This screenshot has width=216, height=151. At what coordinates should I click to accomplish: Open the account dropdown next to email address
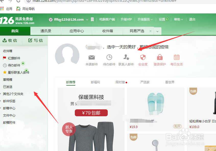pos(87,20)
